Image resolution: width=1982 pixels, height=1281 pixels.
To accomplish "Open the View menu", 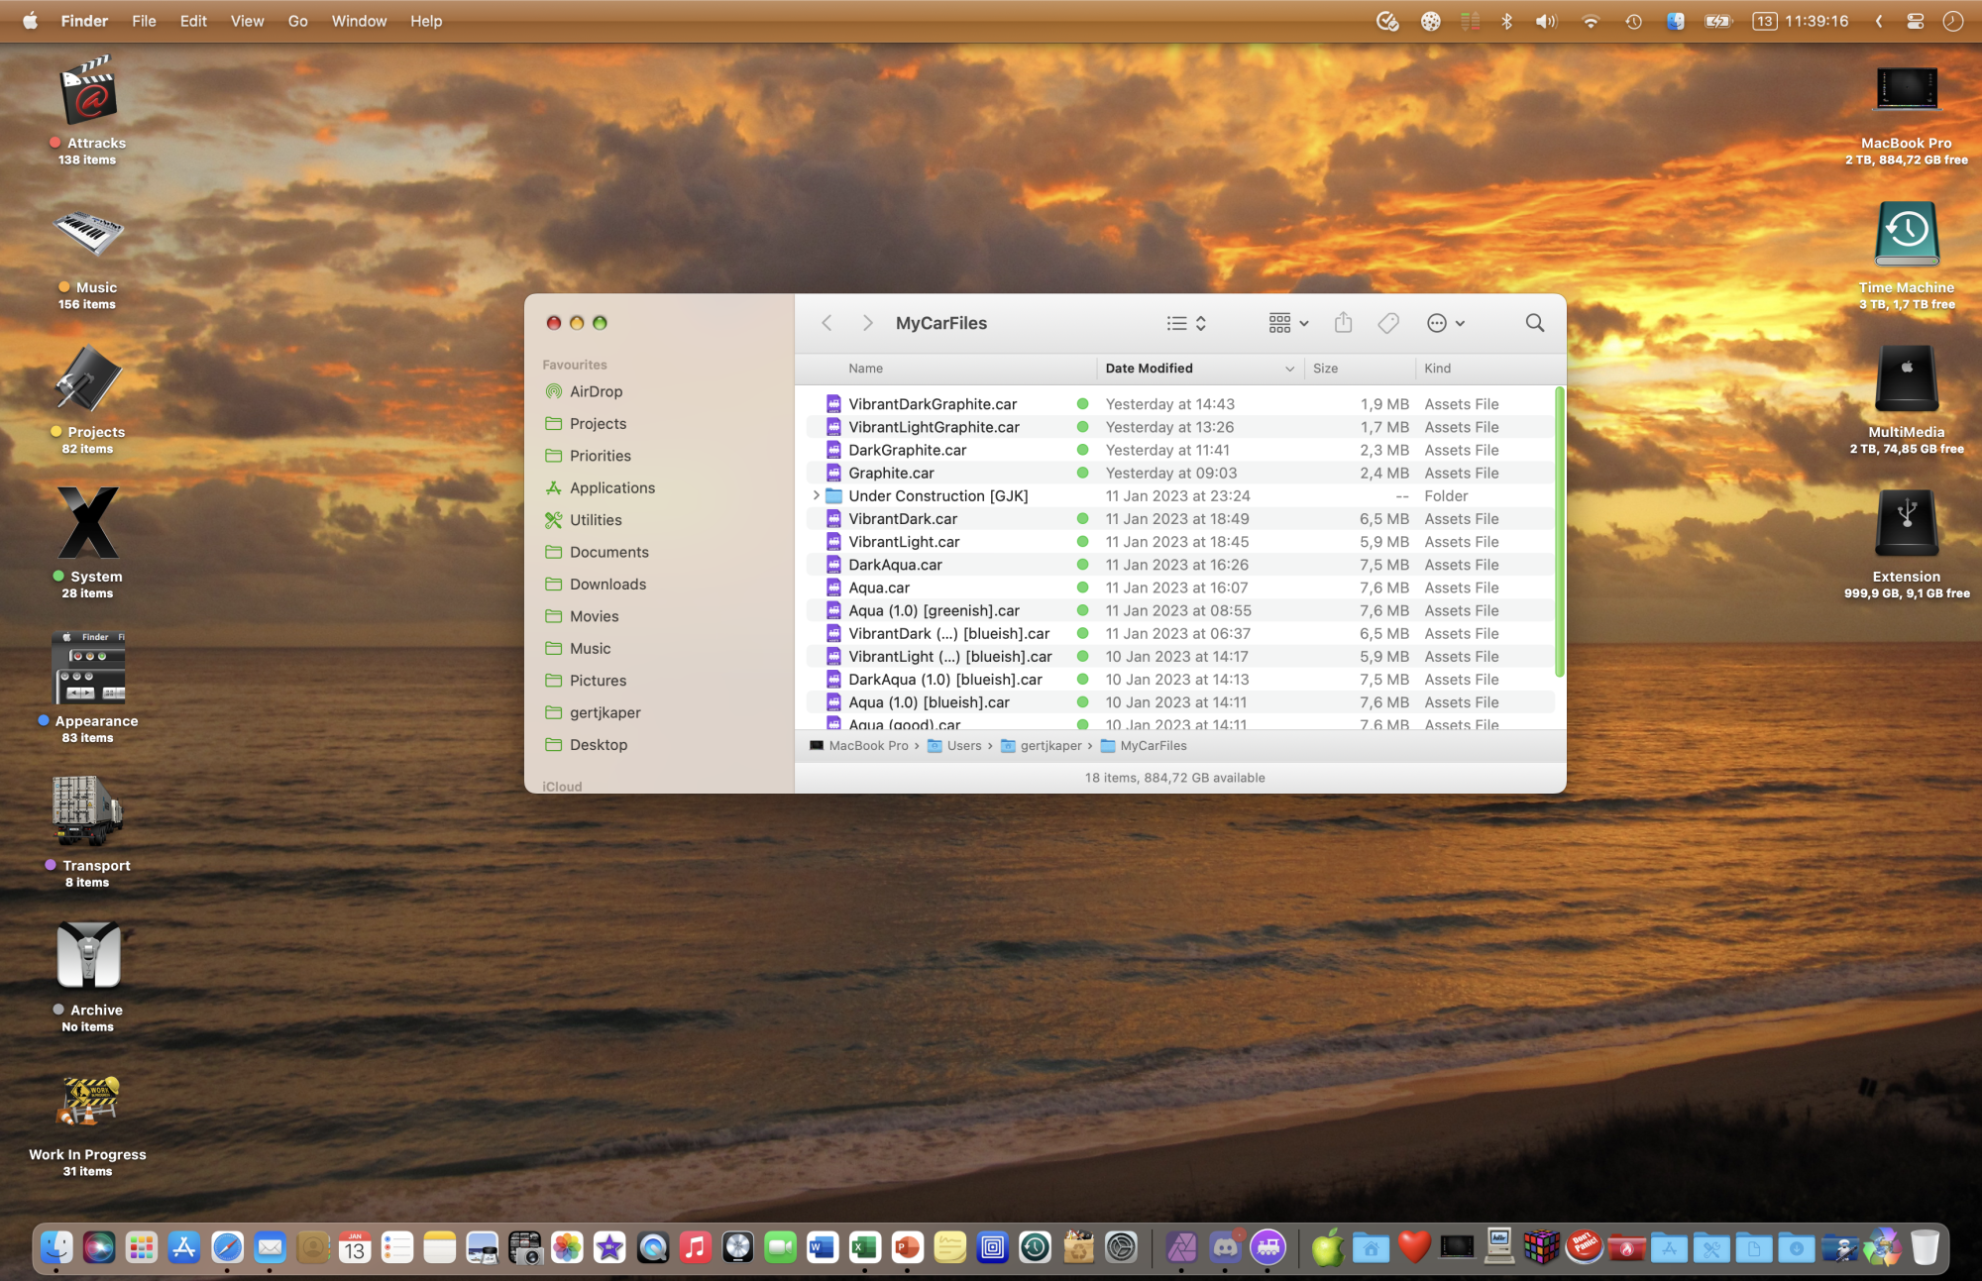I will click(x=247, y=21).
